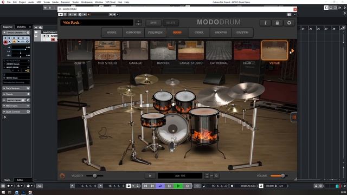Go to the previous marker or project start
The image size is (347, 195).
(x=145, y=186)
